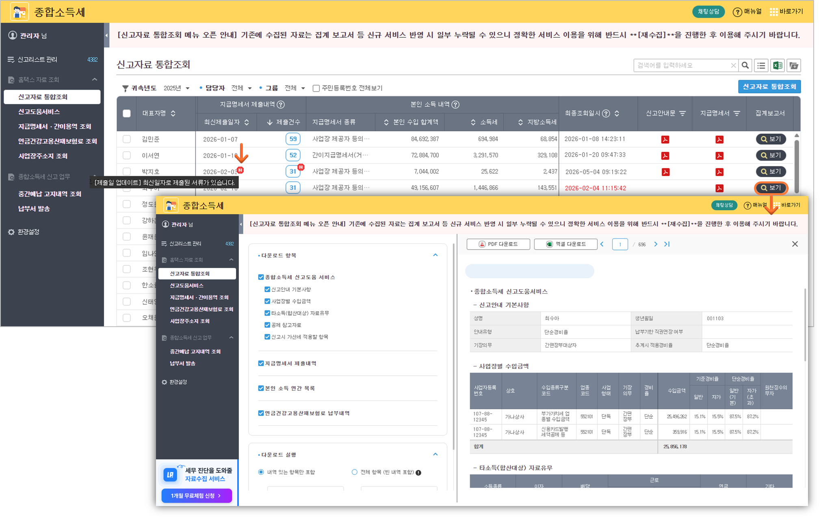Click the folder icon beside Excel export
The image size is (821, 519).
tap(793, 65)
